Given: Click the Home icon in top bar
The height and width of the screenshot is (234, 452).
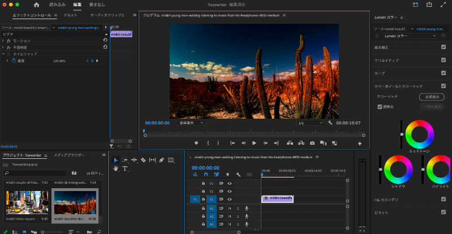Looking at the screenshot, I should 37,5.
